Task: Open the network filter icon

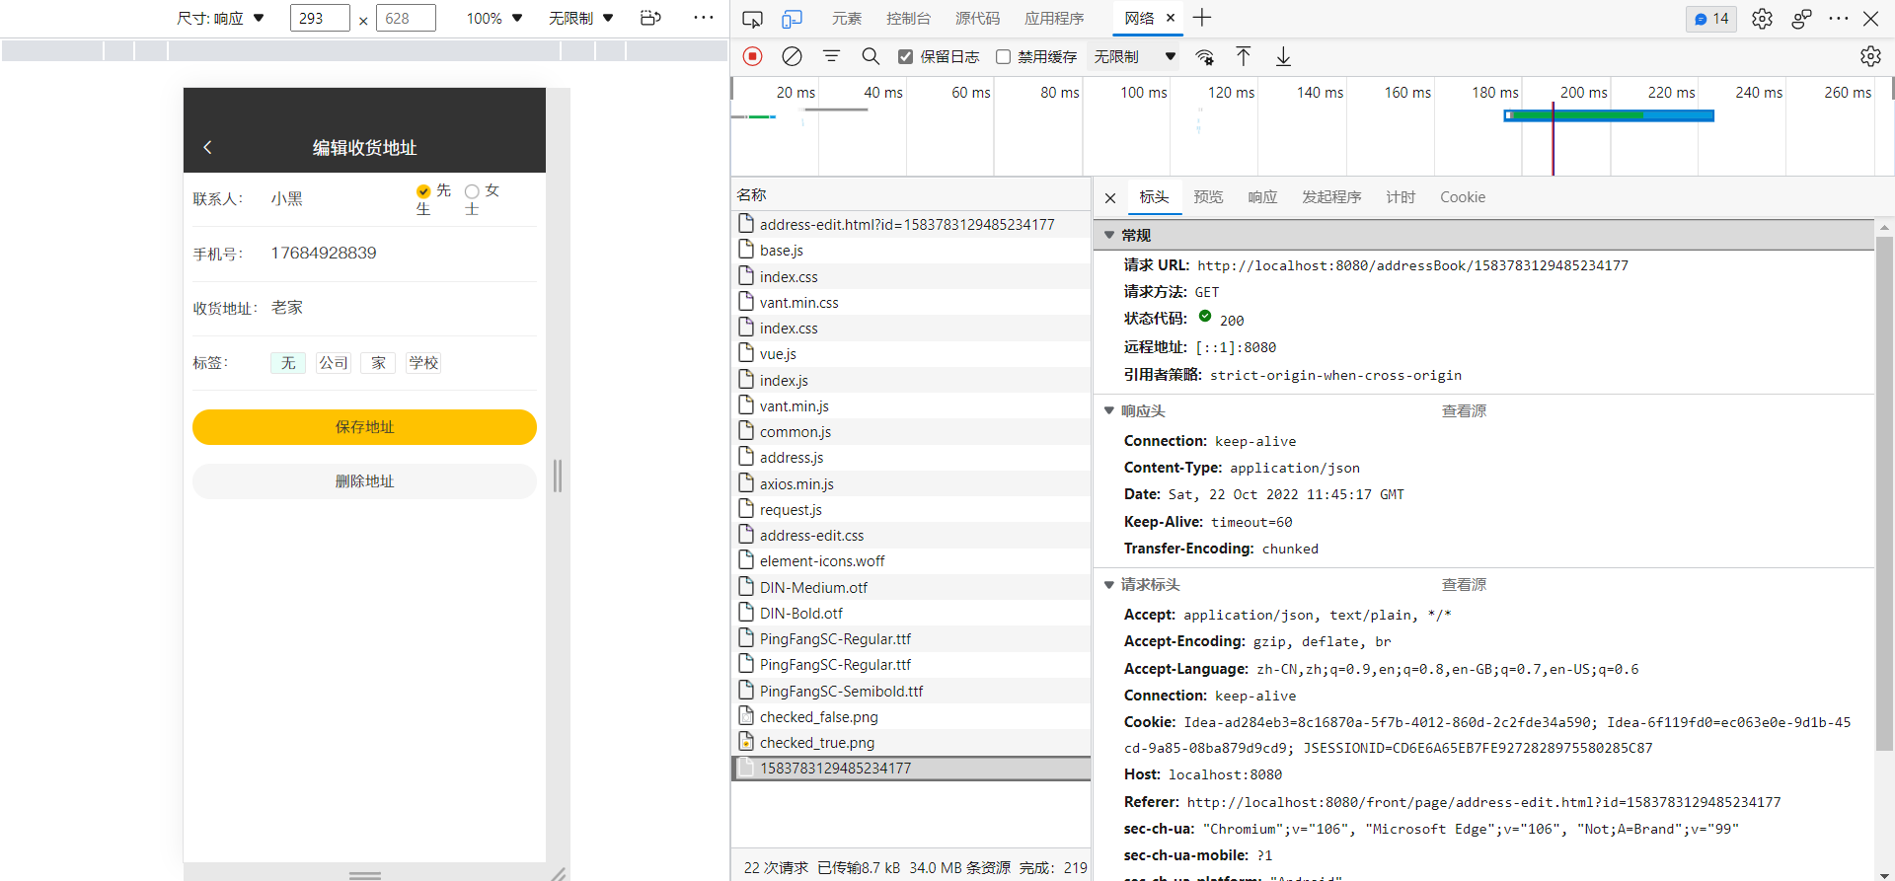Action: (831, 57)
